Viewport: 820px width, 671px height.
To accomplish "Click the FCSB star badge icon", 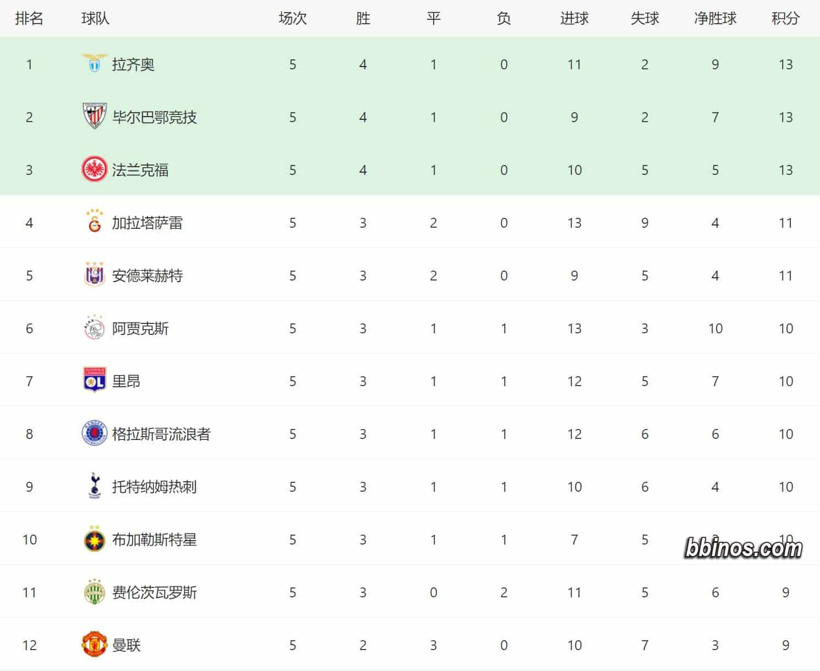I will click(x=94, y=539).
